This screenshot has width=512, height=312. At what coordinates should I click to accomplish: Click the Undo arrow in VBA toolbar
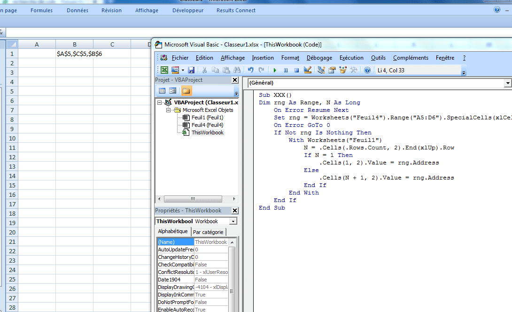(x=251, y=70)
